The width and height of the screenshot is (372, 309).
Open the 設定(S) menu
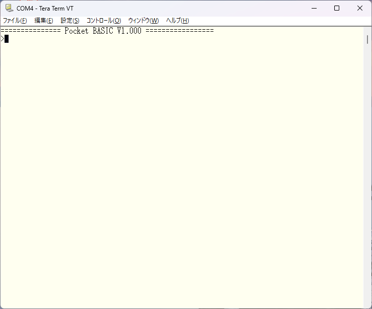click(x=70, y=21)
